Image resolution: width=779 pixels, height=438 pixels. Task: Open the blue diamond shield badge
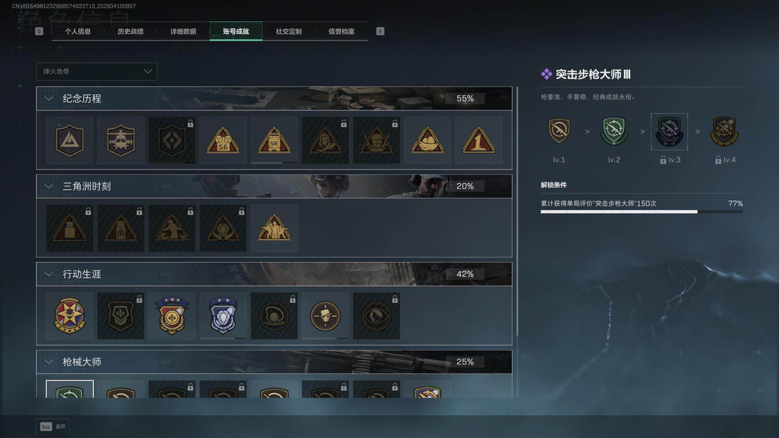pyautogui.click(x=223, y=316)
